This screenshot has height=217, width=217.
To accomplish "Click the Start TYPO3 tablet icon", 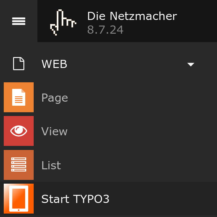I will (x=19, y=199).
